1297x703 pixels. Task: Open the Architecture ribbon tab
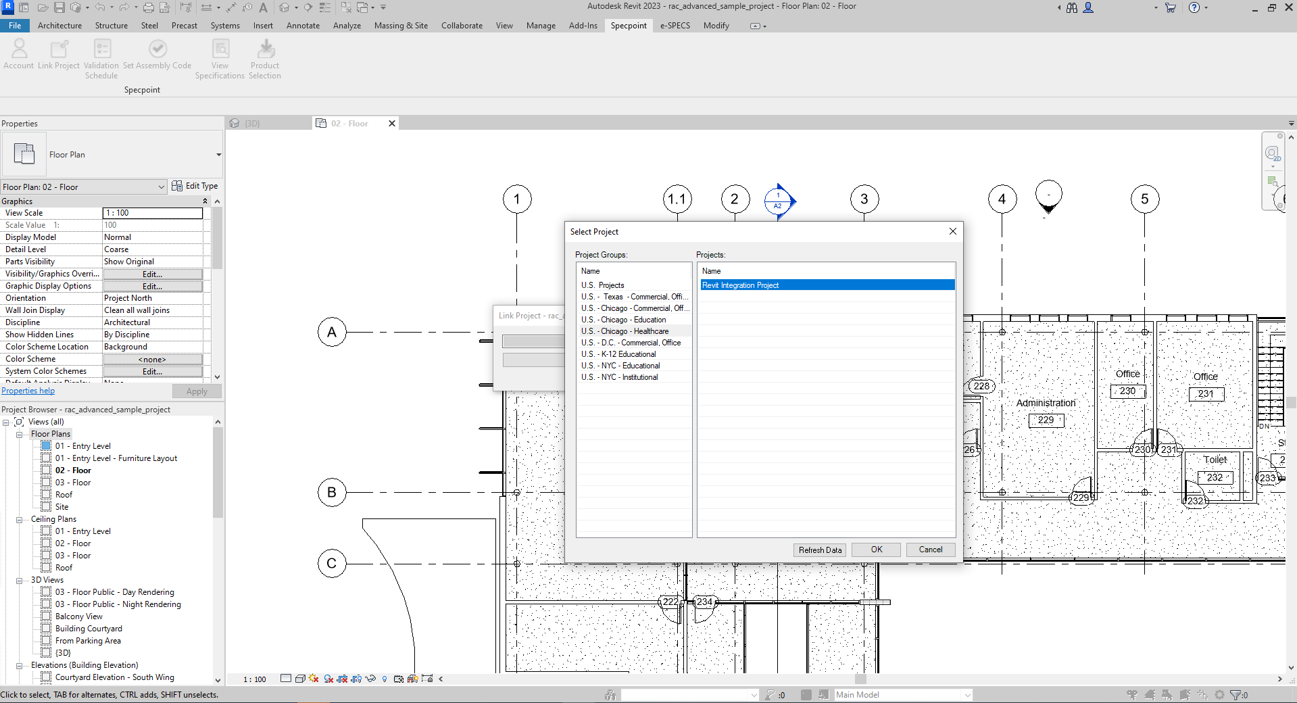click(x=59, y=26)
